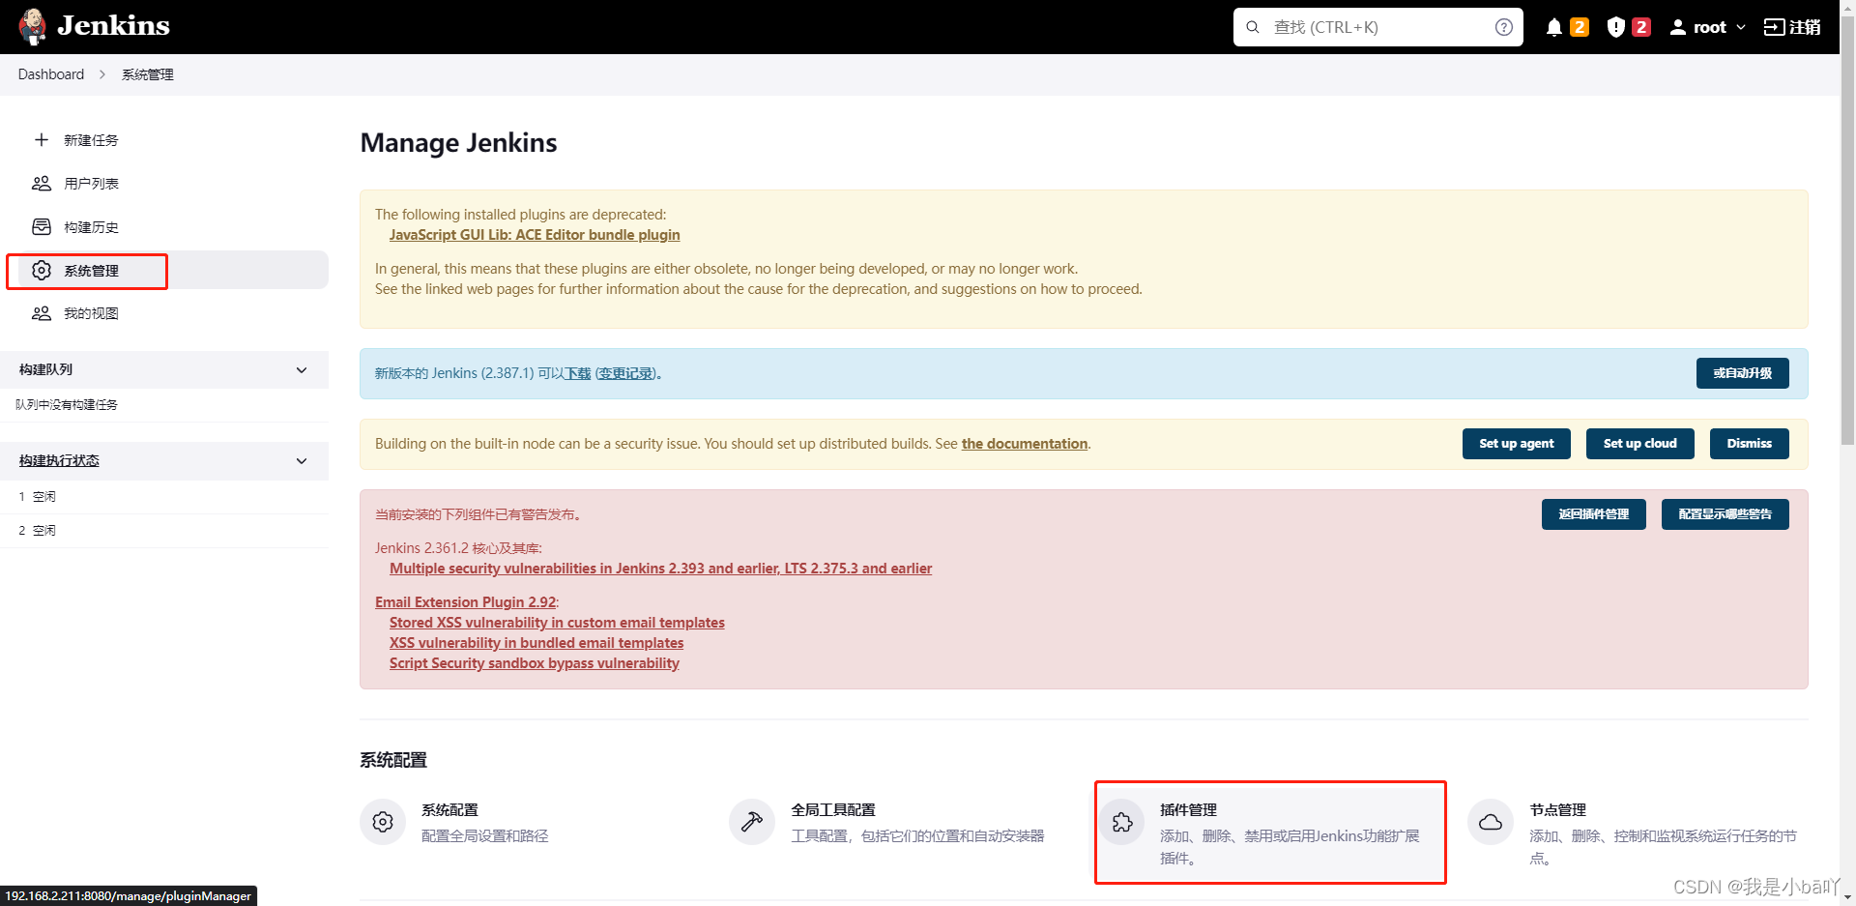Click the 构建历史 inbox icon

(42, 227)
